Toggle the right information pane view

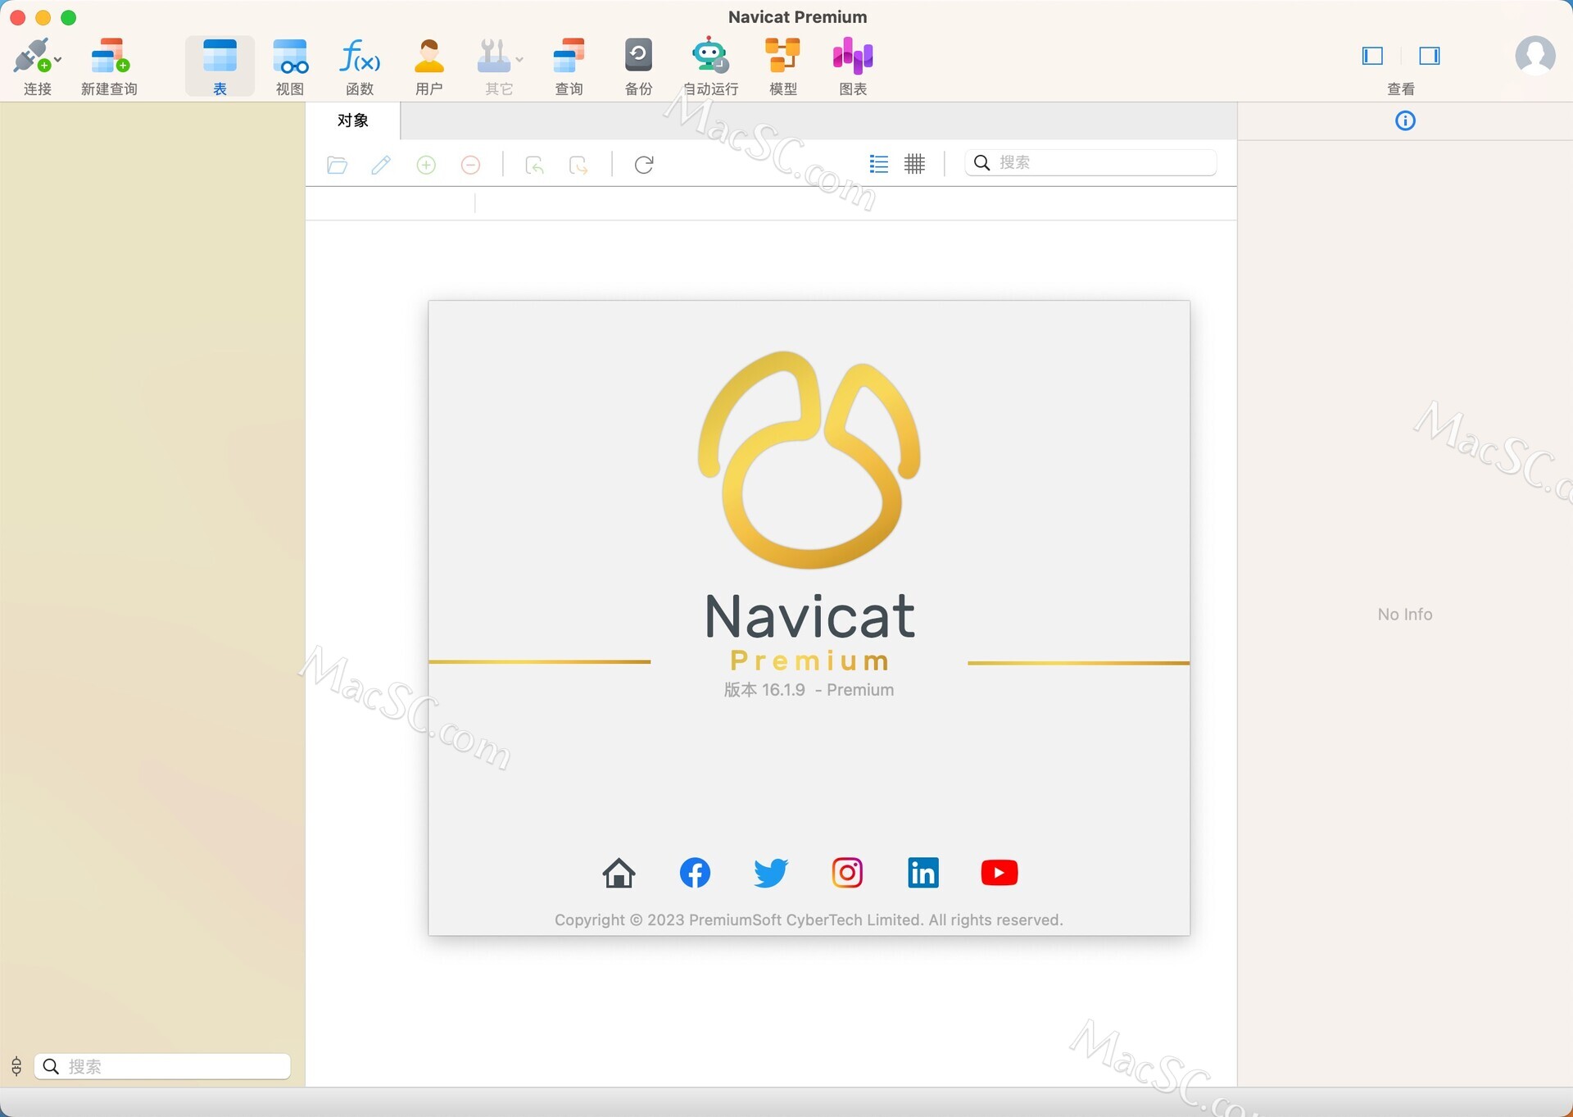click(x=1430, y=56)
